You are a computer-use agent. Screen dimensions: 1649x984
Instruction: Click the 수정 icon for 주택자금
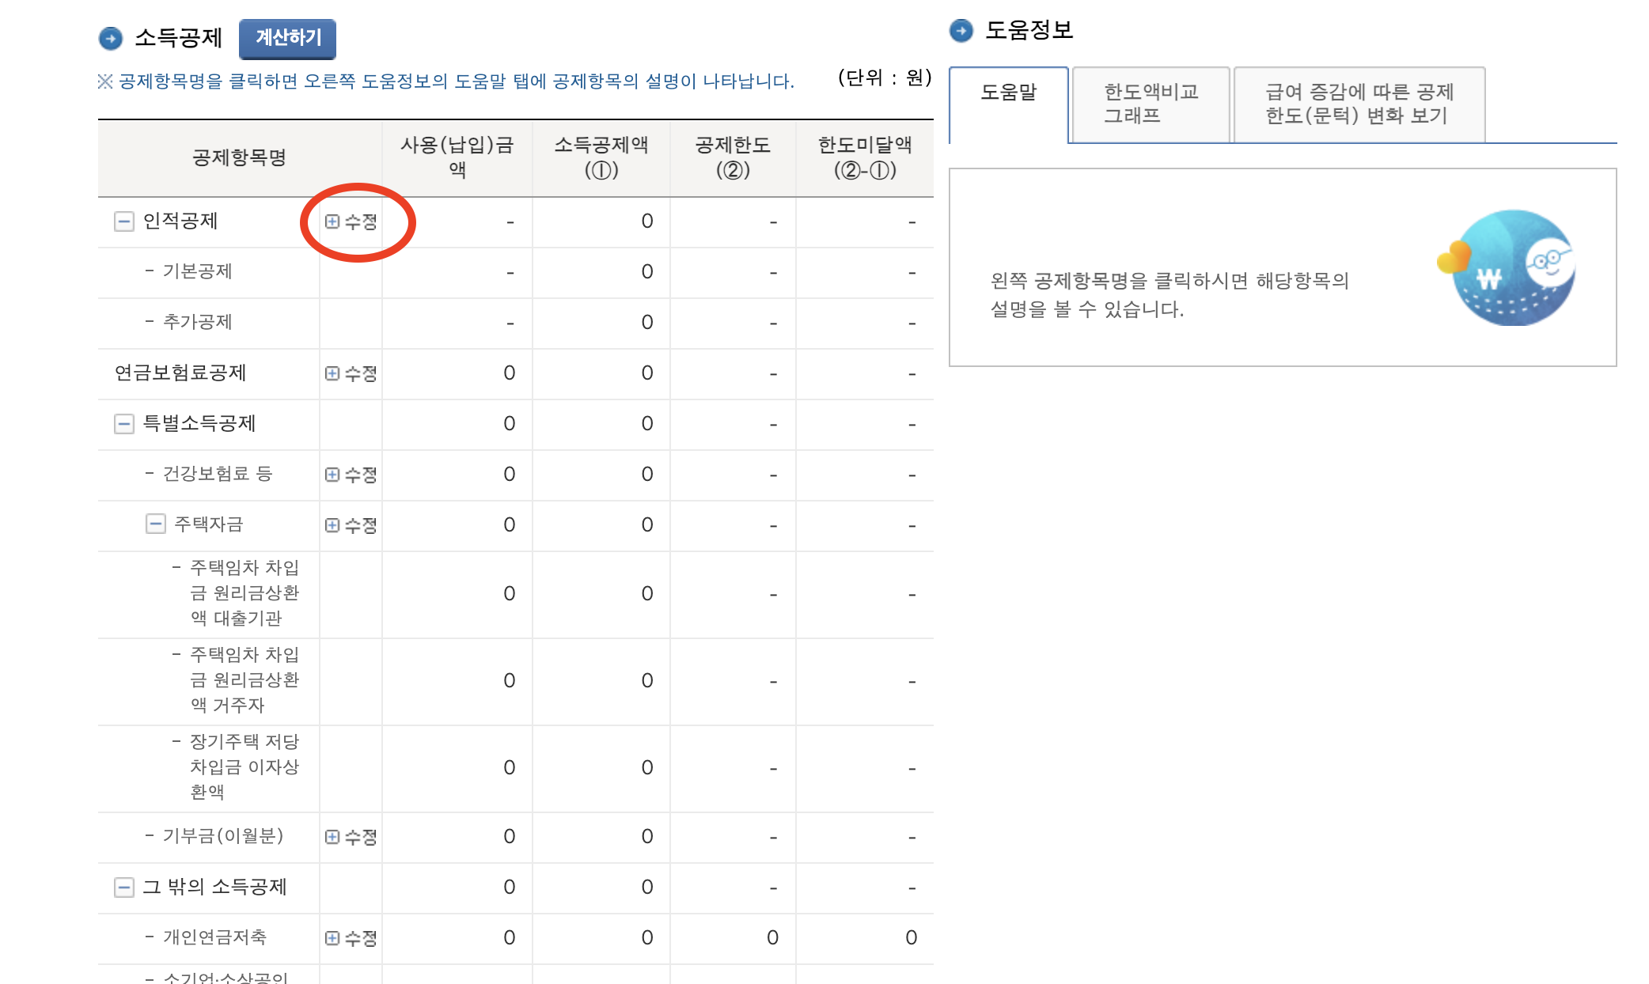[351, 525]
